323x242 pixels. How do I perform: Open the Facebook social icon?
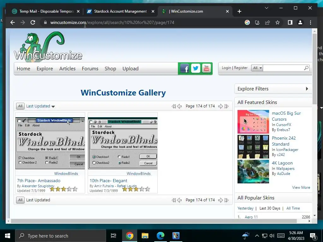coord(185,68)
